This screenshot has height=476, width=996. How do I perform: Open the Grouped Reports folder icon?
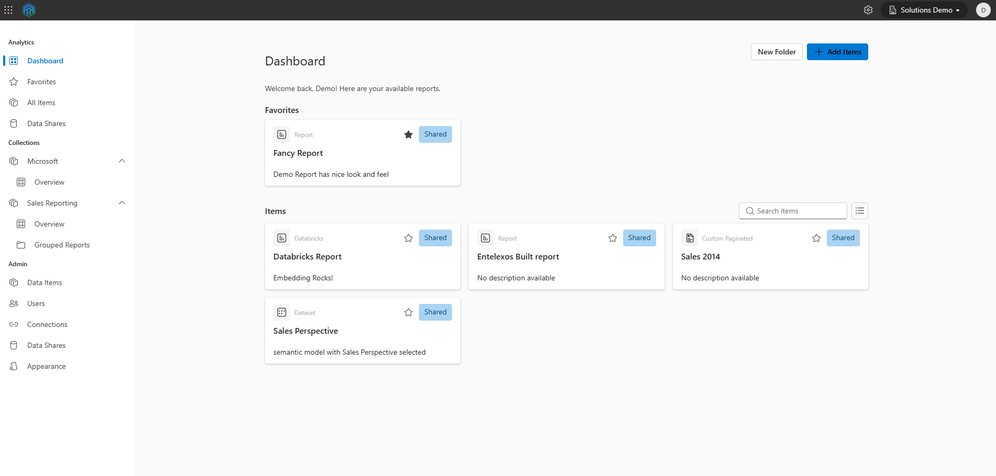tap(21, 244)
